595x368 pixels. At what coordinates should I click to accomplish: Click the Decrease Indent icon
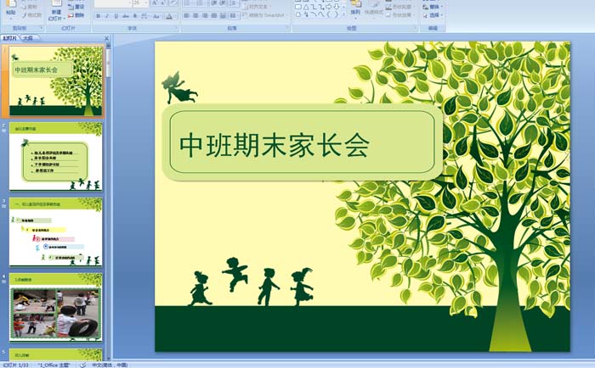pos(214,3)
